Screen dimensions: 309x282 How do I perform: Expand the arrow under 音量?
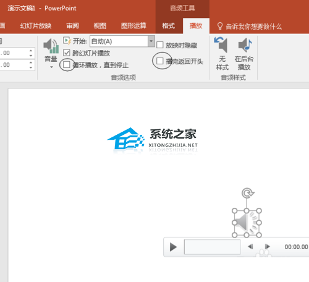51,67
